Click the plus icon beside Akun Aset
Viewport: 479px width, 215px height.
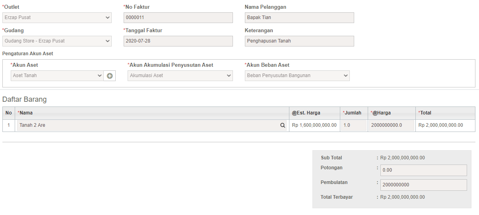[x=110, y=76]
